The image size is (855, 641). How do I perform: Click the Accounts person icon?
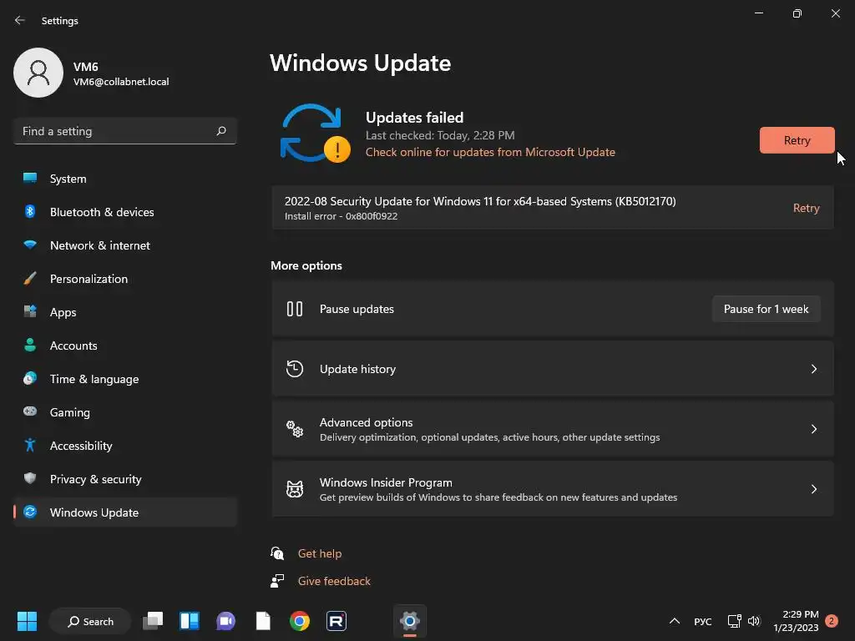tap(30, 345)
